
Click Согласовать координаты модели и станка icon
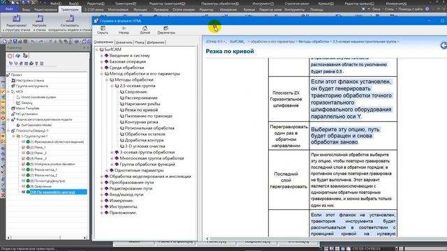(70, 19)
